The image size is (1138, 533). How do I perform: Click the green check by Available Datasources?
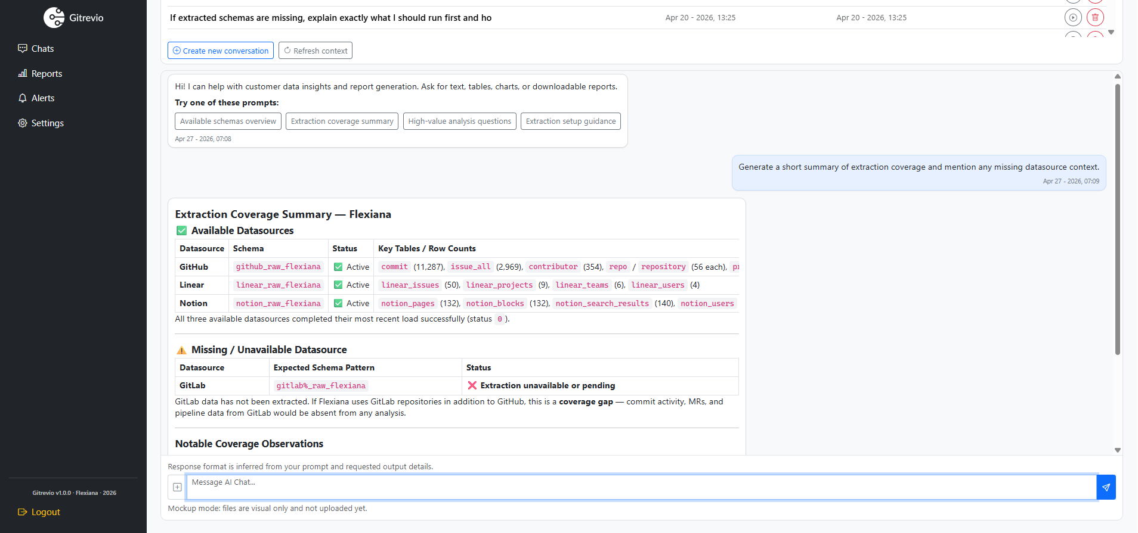[181, 230]
